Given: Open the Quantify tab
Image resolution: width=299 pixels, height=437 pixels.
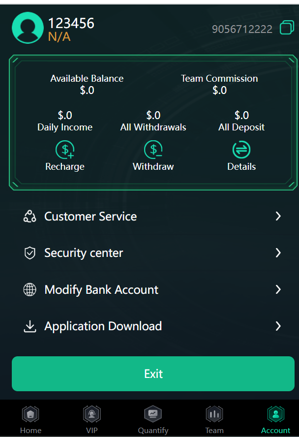Looking at the screenshot, I should [x=153, y=420].
